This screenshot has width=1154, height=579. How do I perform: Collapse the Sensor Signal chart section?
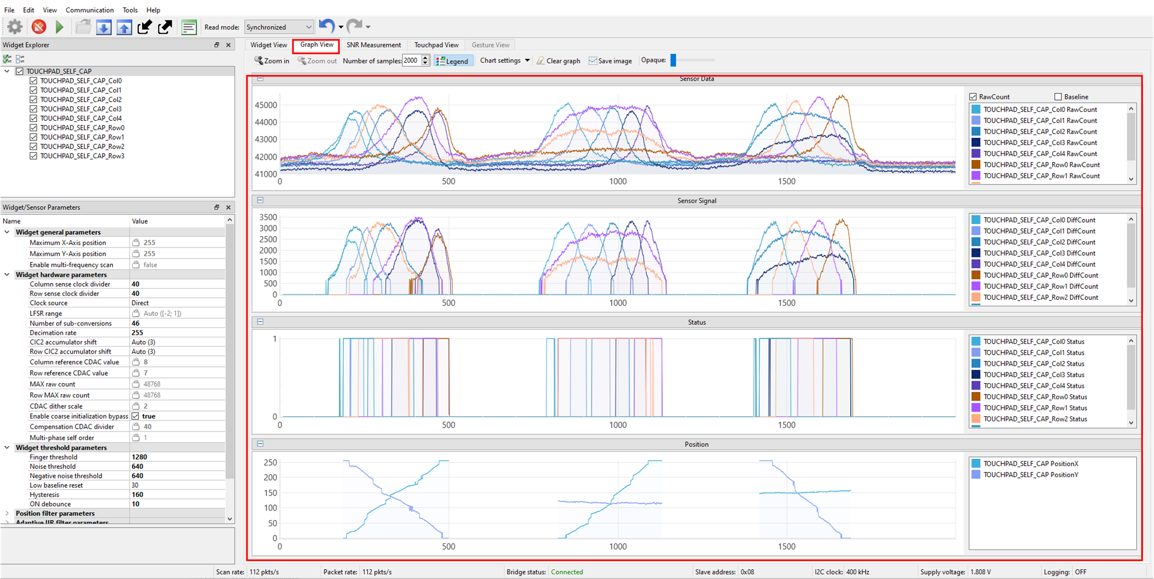click(260, 200)
